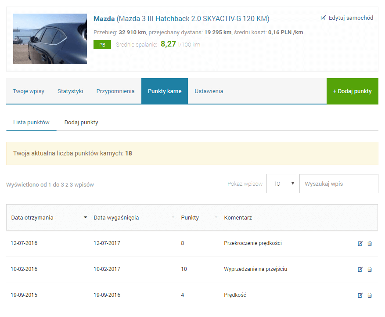The image size is (385, 317).
Task: Click the Mazda car thumbnail photo
Action: [x=50, y=39]
